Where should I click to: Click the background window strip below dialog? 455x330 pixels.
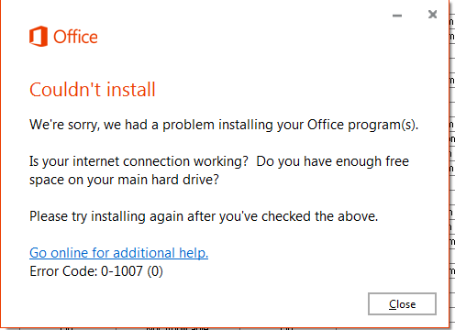pyautogui.click(x=227, y=328)
